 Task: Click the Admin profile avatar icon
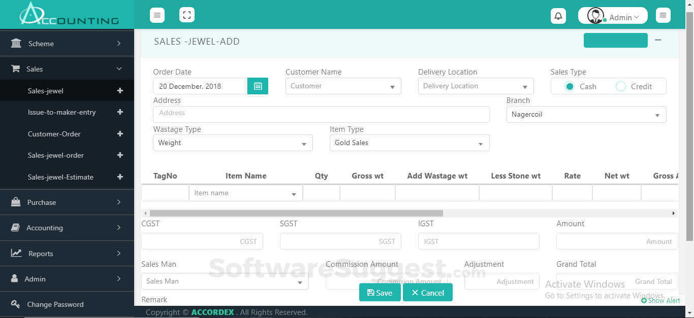pyautogui.click(x=595, y=15)
